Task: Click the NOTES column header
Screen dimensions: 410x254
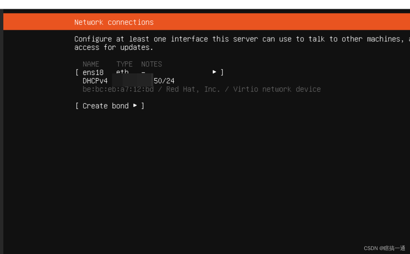Action: tap(151, 64)
